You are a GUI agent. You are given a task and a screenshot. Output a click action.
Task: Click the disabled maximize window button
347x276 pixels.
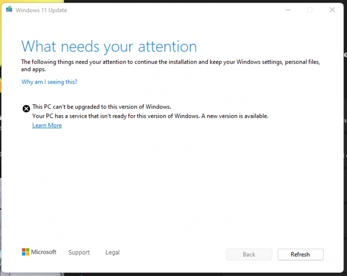coord(310,10)
